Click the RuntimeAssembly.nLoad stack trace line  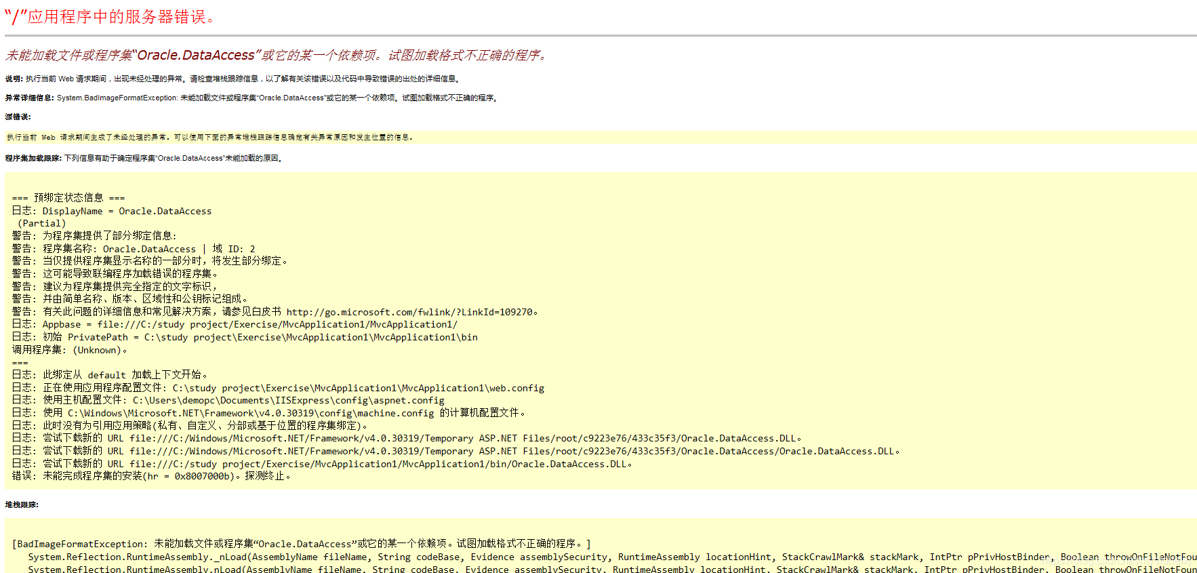612,568
